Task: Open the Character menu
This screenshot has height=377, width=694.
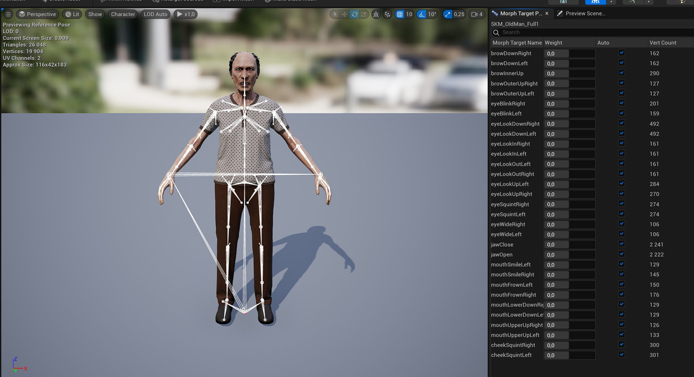Action: [123, 14]
